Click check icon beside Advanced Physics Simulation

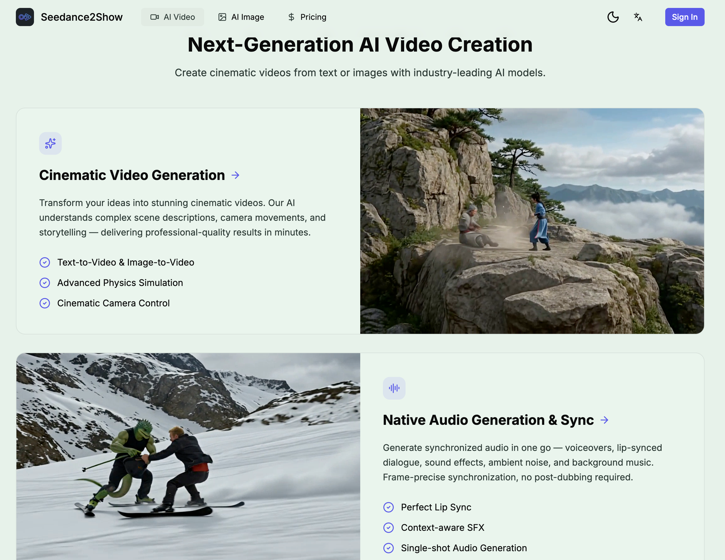click(45, 283)
